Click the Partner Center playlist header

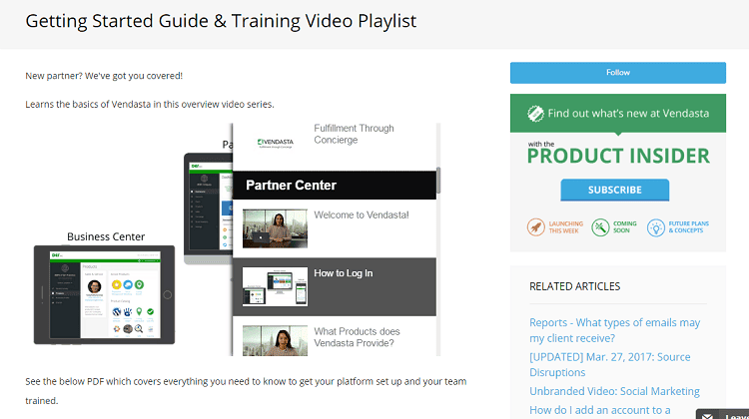click(x=335, y=186)
